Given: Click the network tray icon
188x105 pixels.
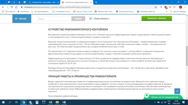Looking at the screenshot, I should tap(162, 102).
